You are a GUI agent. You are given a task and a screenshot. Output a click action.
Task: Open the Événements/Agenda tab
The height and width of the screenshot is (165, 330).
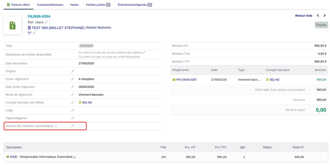(135, 5)
